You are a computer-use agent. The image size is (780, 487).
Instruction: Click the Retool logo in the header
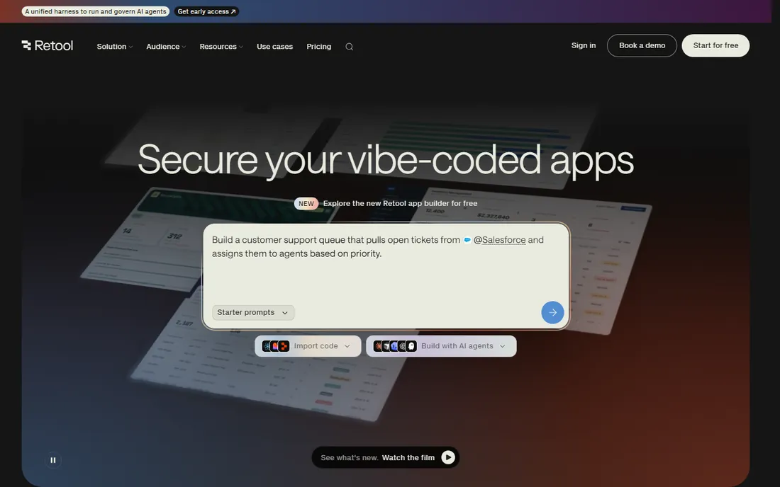pos(48,46)
